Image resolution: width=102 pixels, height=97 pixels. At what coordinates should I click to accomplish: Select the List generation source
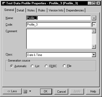[x=32, y=66]
